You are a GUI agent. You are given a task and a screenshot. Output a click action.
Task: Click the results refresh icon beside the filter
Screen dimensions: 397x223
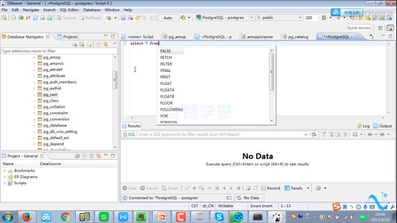[314, 134]
